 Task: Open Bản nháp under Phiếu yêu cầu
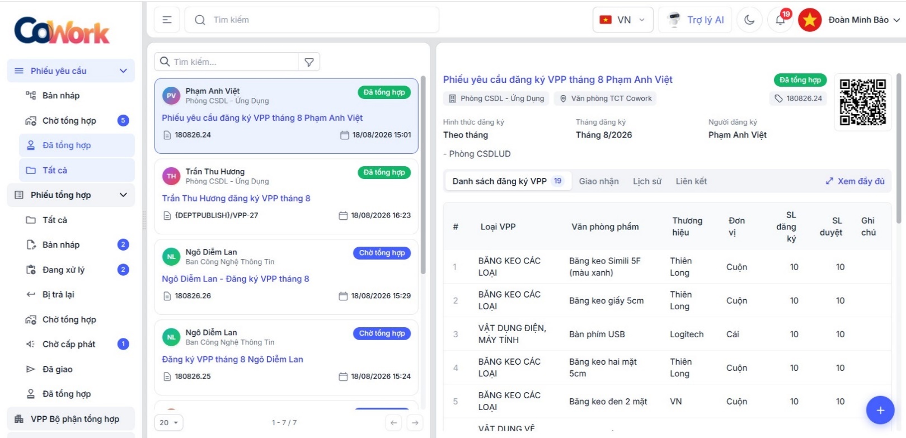pos(77,96)
